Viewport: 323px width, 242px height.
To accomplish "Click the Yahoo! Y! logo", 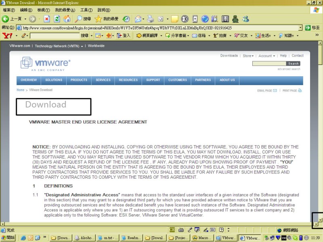I will pos(7,35).
